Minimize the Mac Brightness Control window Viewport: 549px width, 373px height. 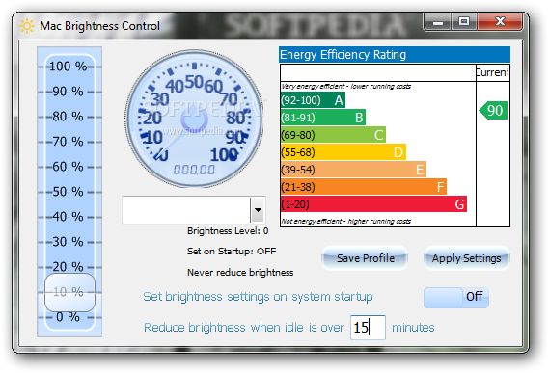click(437, 22)
